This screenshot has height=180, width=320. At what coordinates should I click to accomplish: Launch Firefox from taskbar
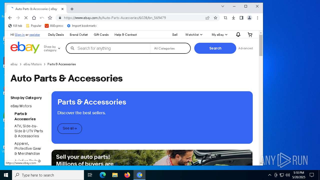pos(127,175)
